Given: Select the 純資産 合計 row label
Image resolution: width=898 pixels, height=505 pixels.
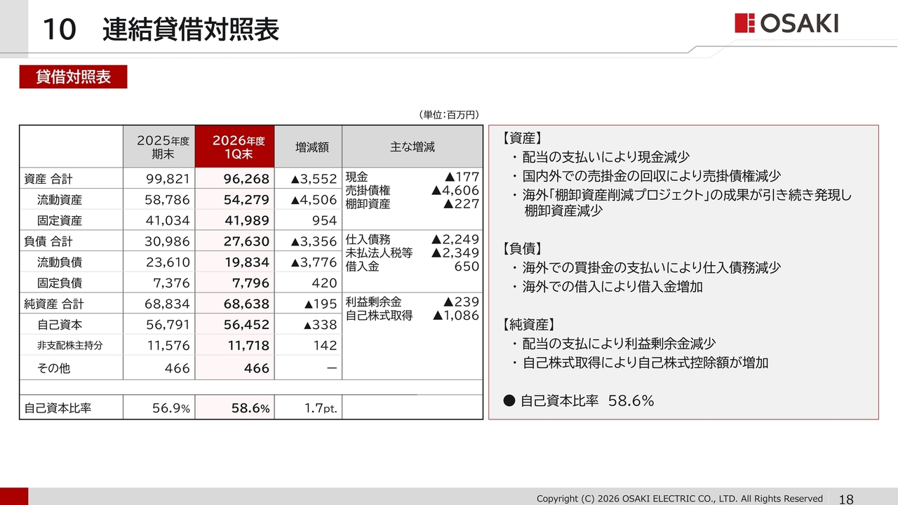Looking at the screenshot, I should point(53,304).
